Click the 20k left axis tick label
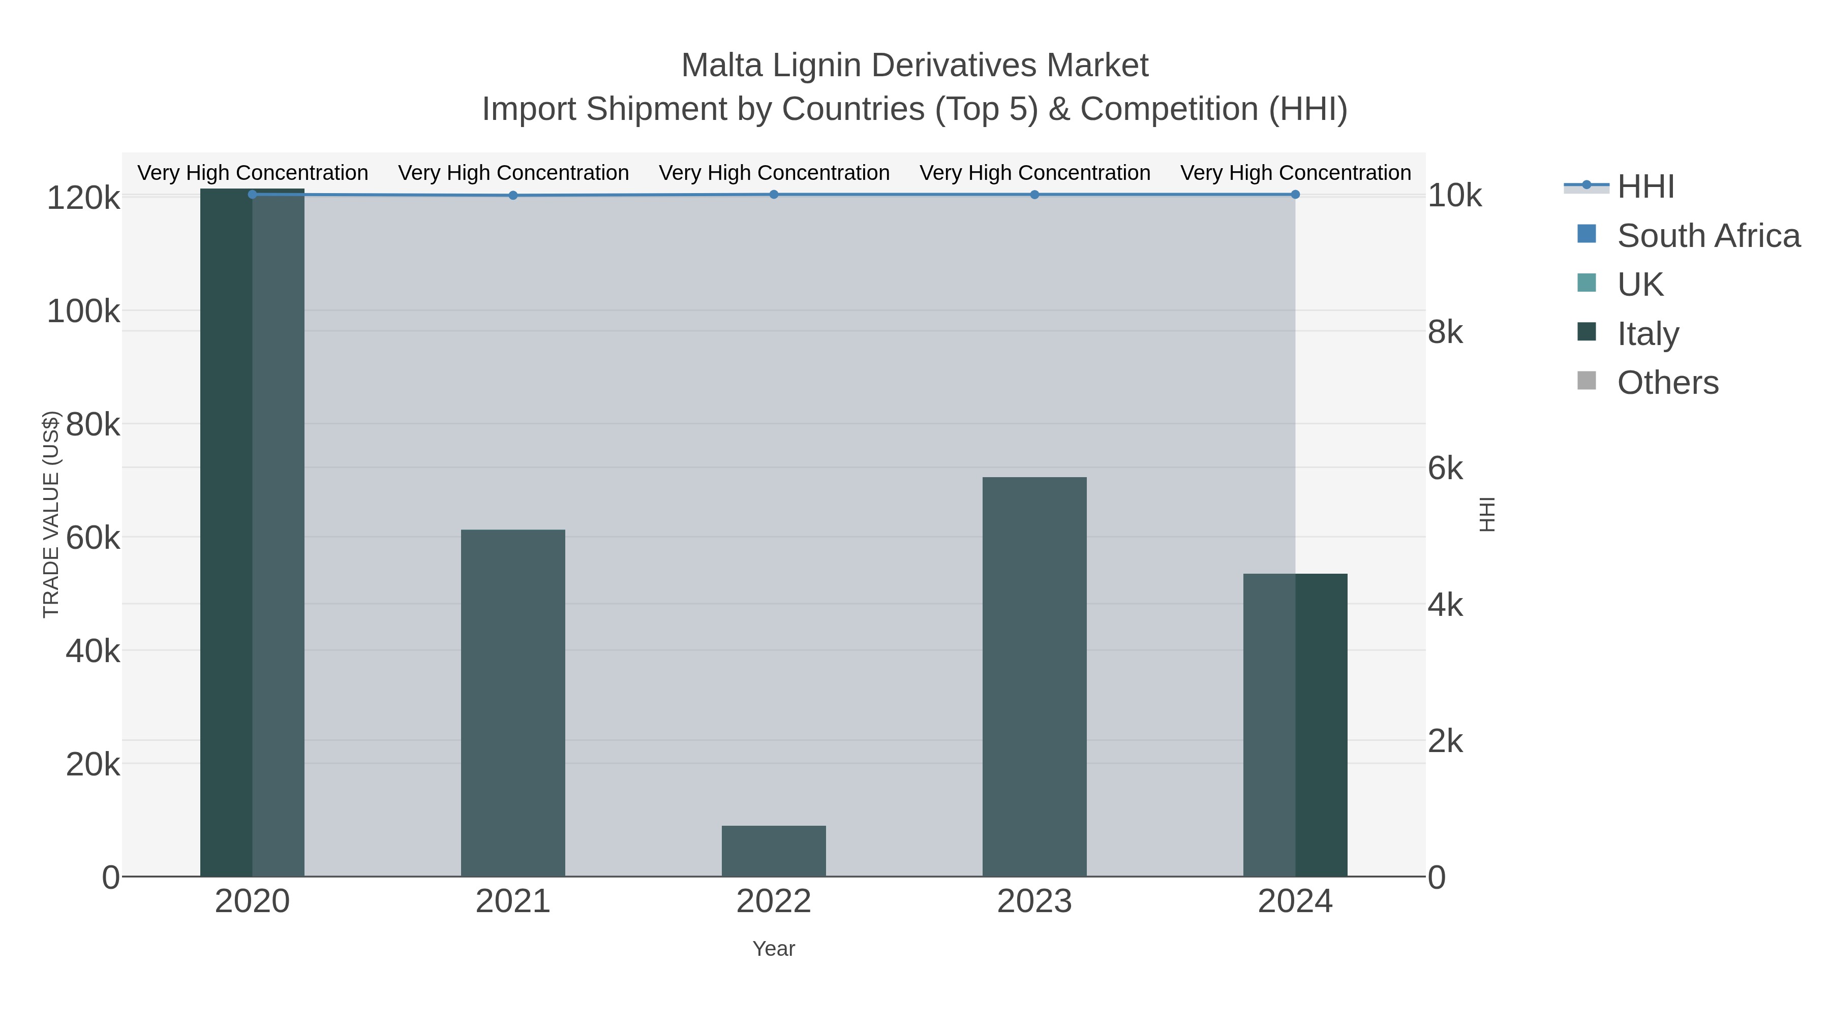The height and width of the screenshot is (1029, 1830). [x=93, y=764]
